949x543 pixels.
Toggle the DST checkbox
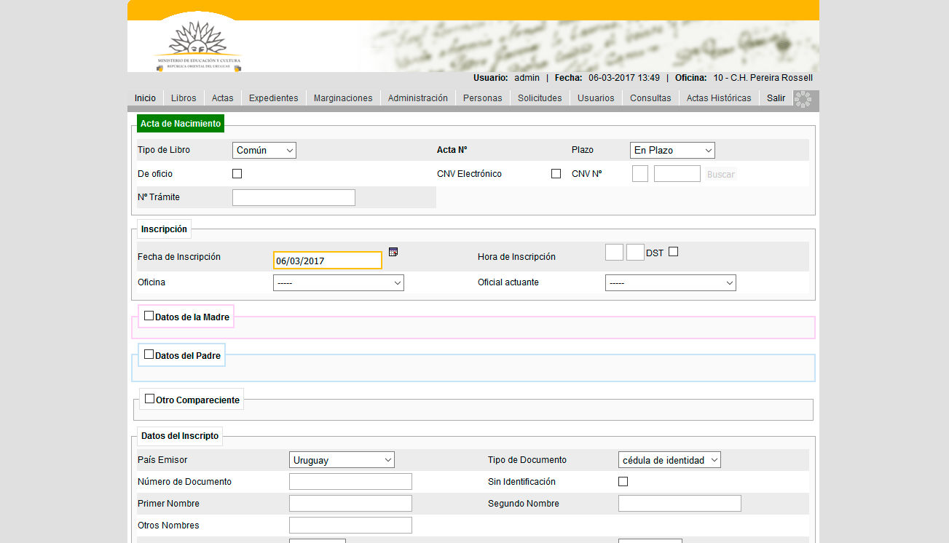coord(673,252)
